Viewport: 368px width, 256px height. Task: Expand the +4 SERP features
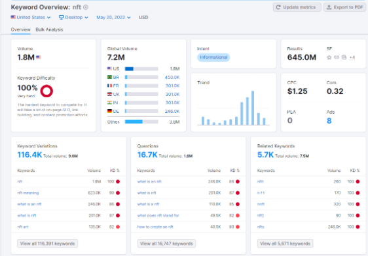[x=352, y=57]
